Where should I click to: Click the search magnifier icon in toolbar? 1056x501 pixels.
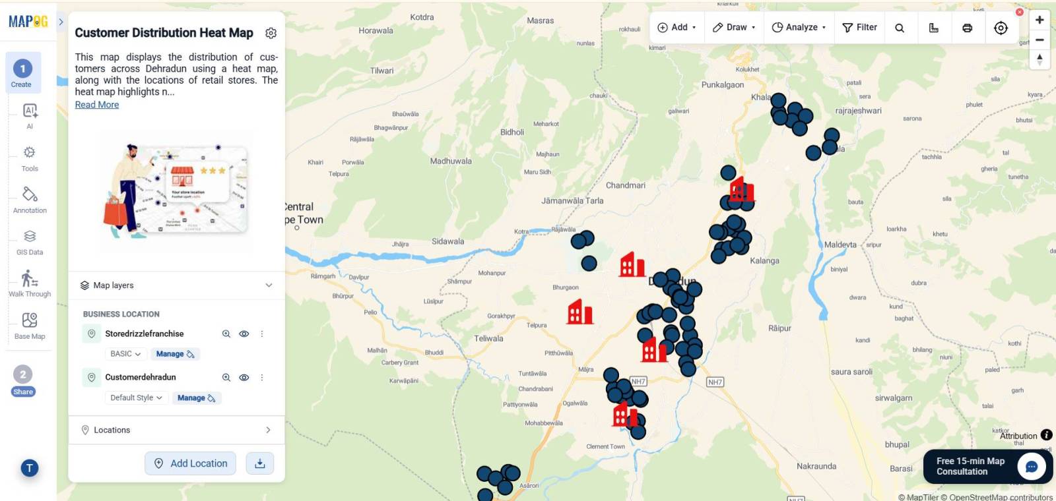[900, 28]
